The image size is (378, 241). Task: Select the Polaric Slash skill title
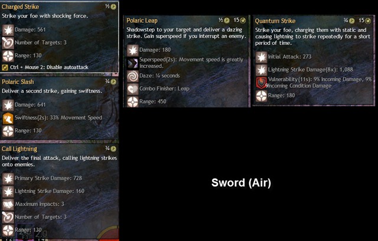(x=18, y=82)
